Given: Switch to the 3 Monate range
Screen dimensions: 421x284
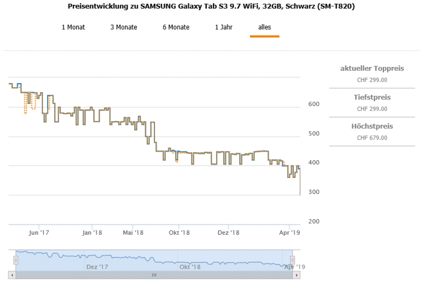Looking at the screenshot, I should (123, 27).
